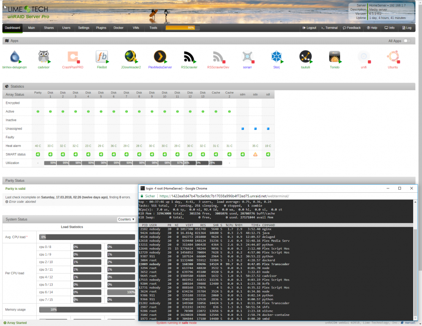Click the Parity disk active status indicator
Image resolution: width=422 pixels, height=326 pixels.
point(38,112)
